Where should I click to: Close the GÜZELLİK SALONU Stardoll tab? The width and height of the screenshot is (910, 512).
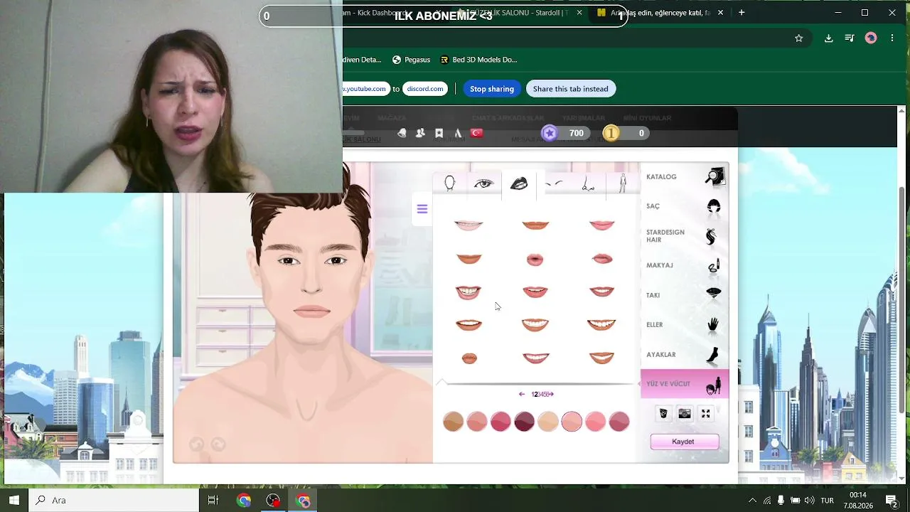[x=579, y=13]
